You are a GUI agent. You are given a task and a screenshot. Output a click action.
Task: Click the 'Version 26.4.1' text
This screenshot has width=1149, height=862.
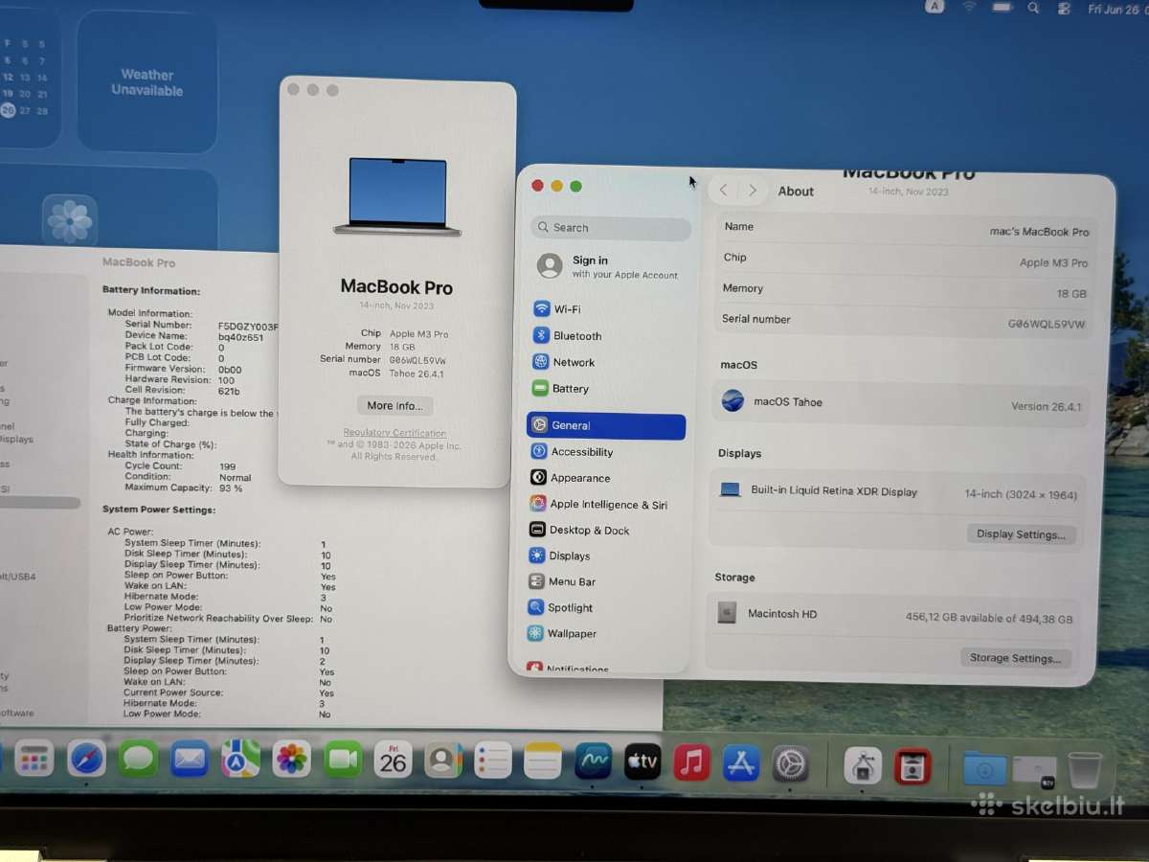pos(1047,406)
